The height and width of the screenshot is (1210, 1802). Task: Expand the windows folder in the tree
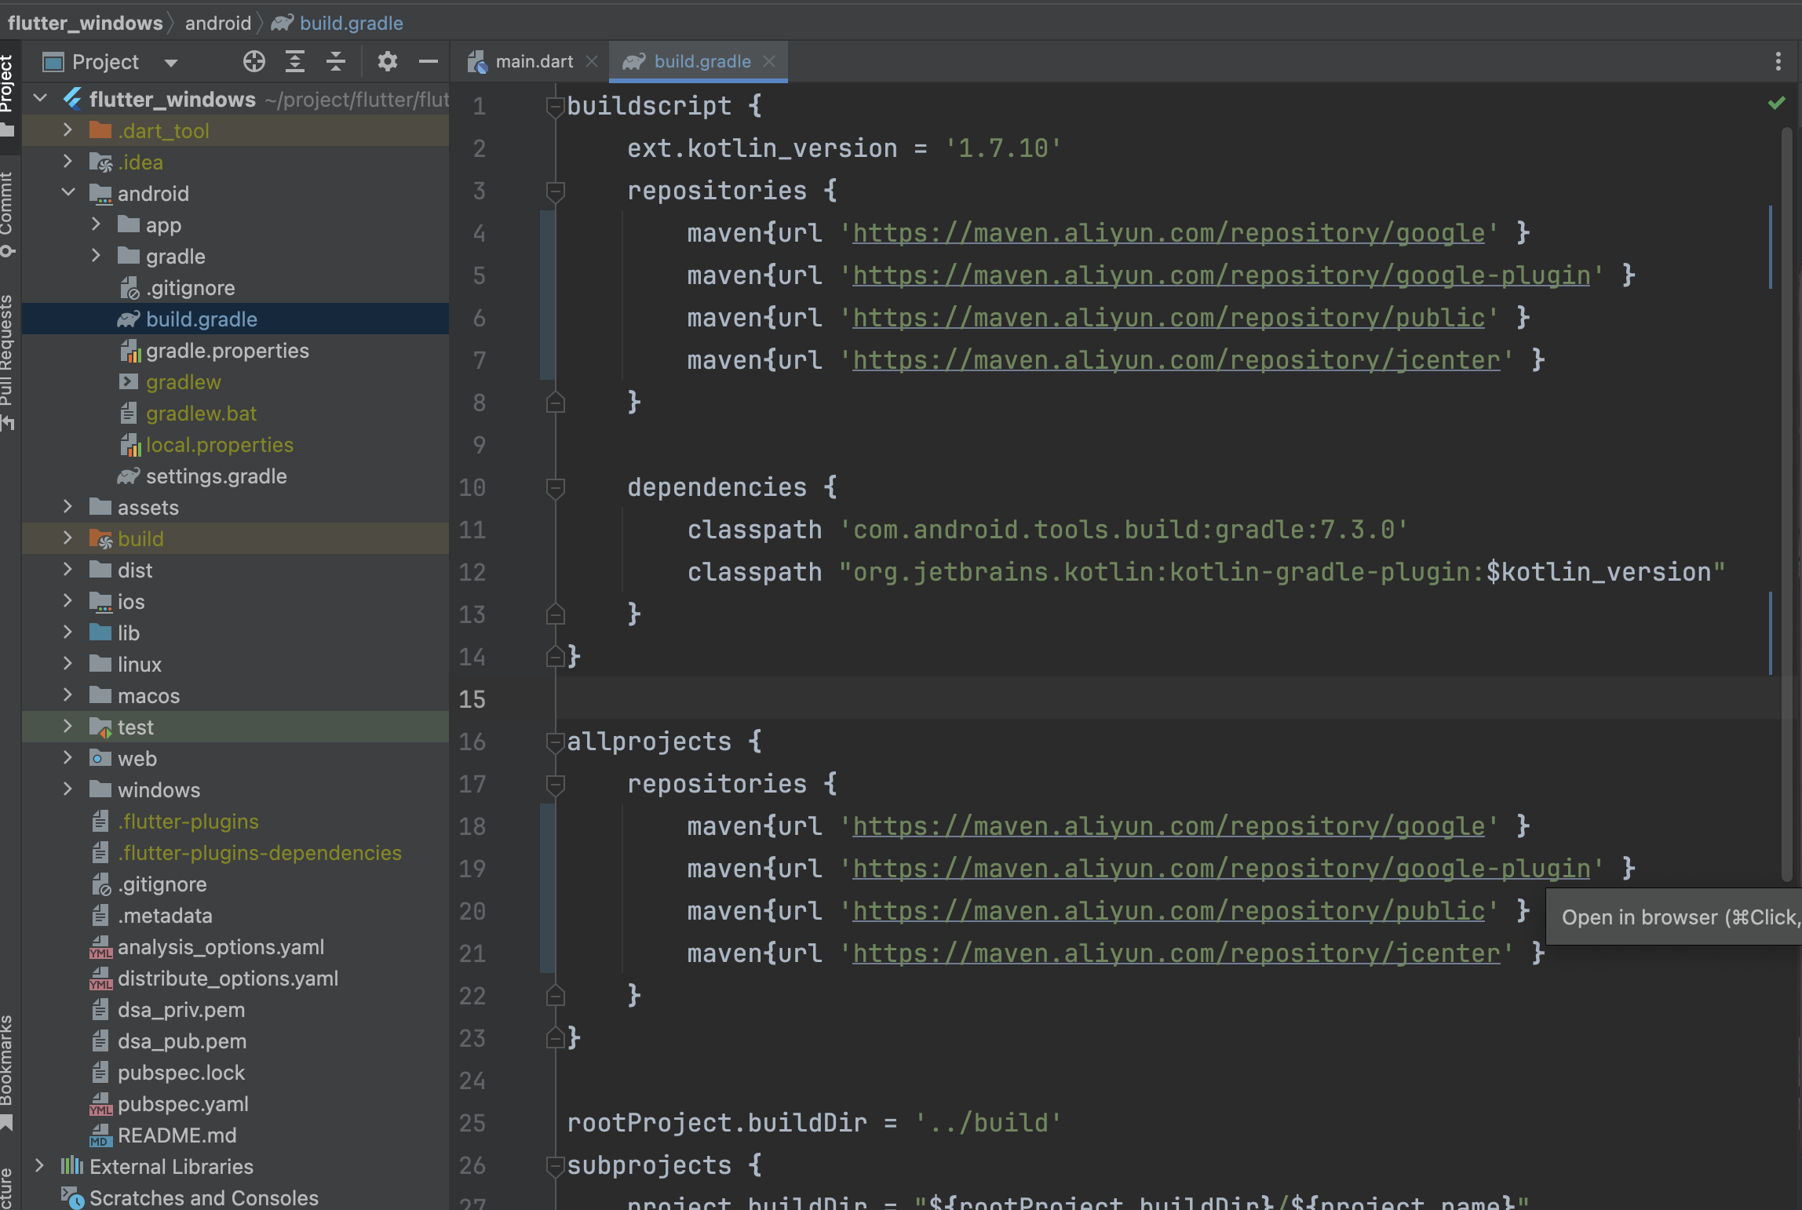(68, 789)
